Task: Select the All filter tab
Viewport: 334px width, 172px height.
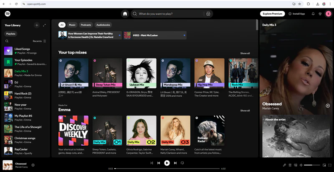Action: click(62, 25)
